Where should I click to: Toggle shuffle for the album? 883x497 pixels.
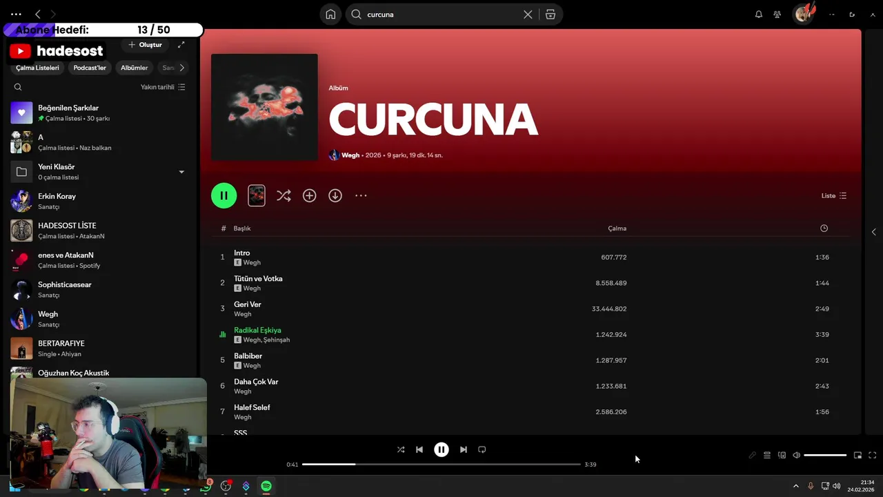[284, 196]
